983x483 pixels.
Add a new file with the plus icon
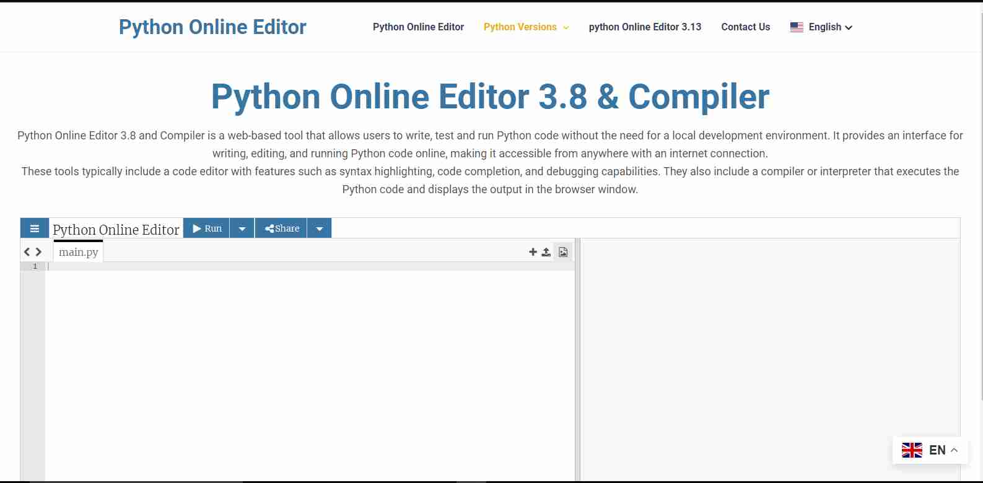(x=533, y=252)
